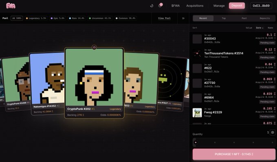Click Backing 276 on CryptoPunk #202 card
Screen dimensions: 277x162
[x=76, y=115]
